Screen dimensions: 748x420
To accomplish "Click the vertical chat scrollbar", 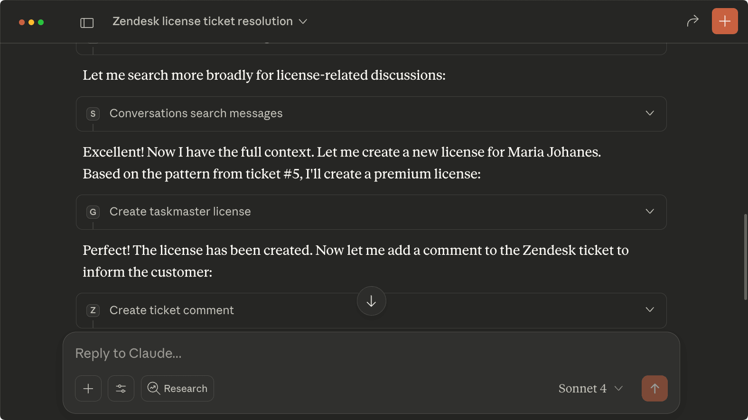I will [x=745, y=256].
